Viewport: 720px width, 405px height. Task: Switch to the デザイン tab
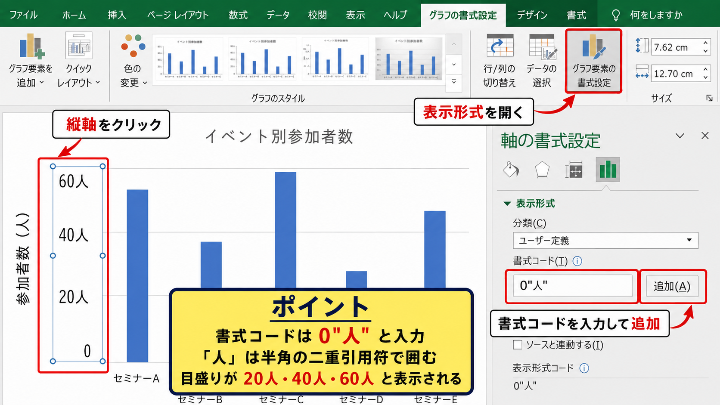(532, 15)
